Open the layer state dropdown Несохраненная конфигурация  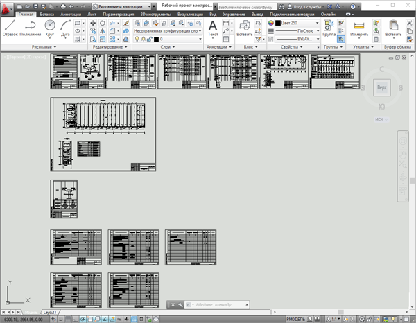[167, 31]
